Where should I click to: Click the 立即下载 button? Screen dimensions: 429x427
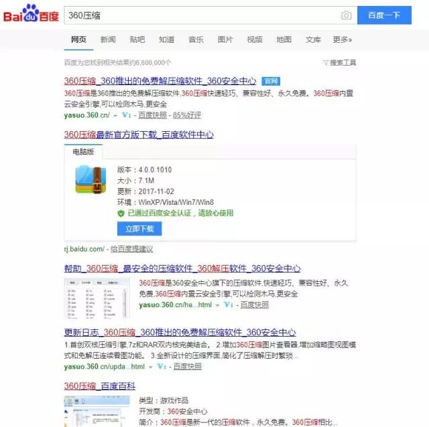tap(139, 229)
